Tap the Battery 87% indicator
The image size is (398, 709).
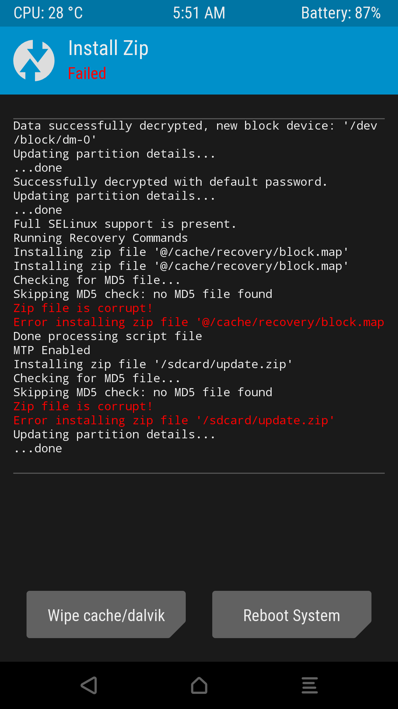pos(341,13)
